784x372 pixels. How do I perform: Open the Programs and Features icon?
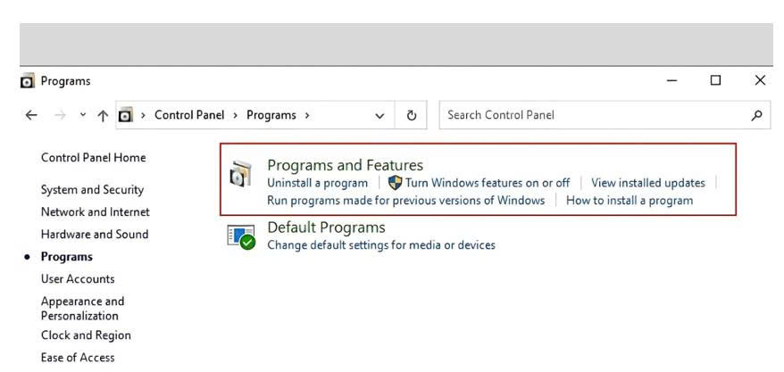[240, 174]
